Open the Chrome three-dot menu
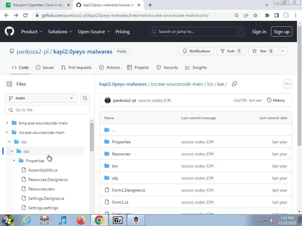The height and width of the screenshot is (226, 302). [x=296, y=15]
